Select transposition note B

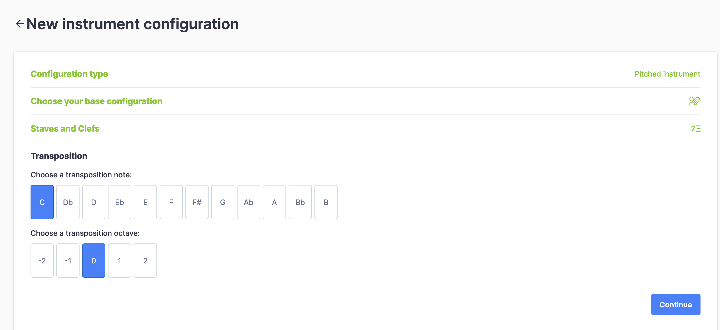pyautogui.click(x=326, y=202)
